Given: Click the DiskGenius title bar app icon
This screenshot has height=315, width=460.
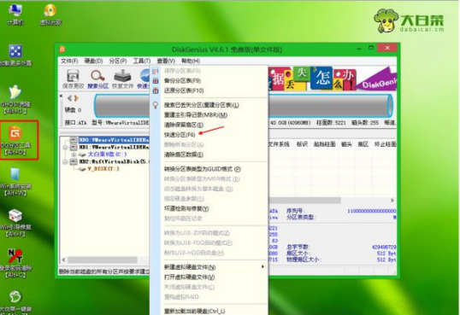Looking at the screenshot, I should point(62,50).
